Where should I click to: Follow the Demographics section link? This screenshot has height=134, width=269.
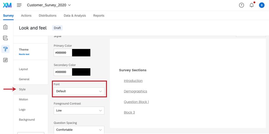coord(135,91)
